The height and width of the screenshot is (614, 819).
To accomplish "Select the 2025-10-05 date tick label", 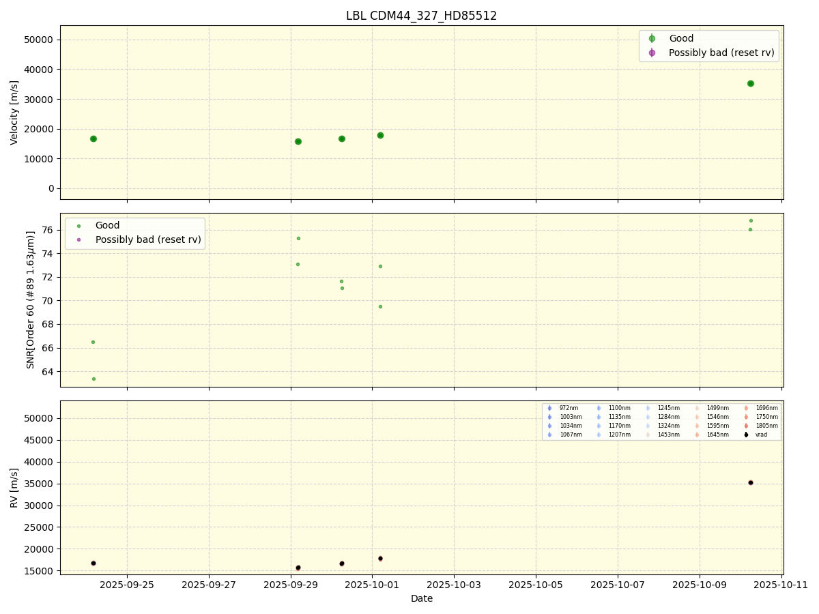I will tap(536, 585).
